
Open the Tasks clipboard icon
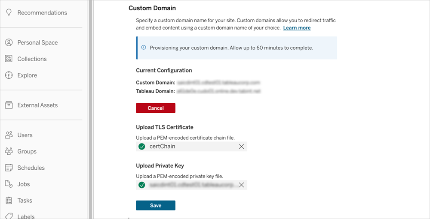pos(9,201)
